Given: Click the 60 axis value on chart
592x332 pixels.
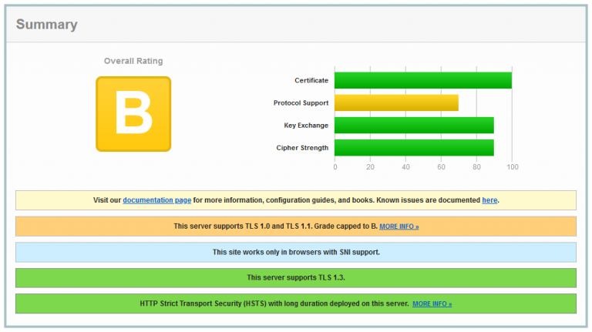Looking at the screenshot, I should (x=442, y=166).
